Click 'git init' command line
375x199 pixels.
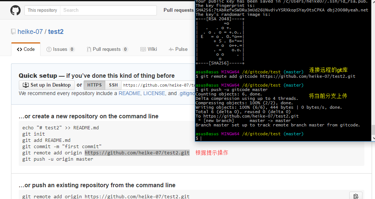34,134
